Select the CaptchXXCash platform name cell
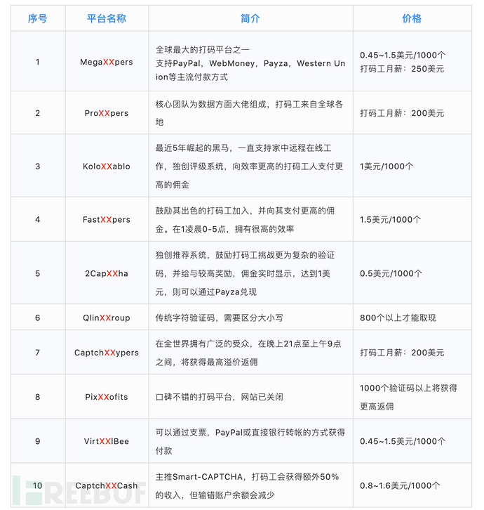484x510 pixels. 107,485
